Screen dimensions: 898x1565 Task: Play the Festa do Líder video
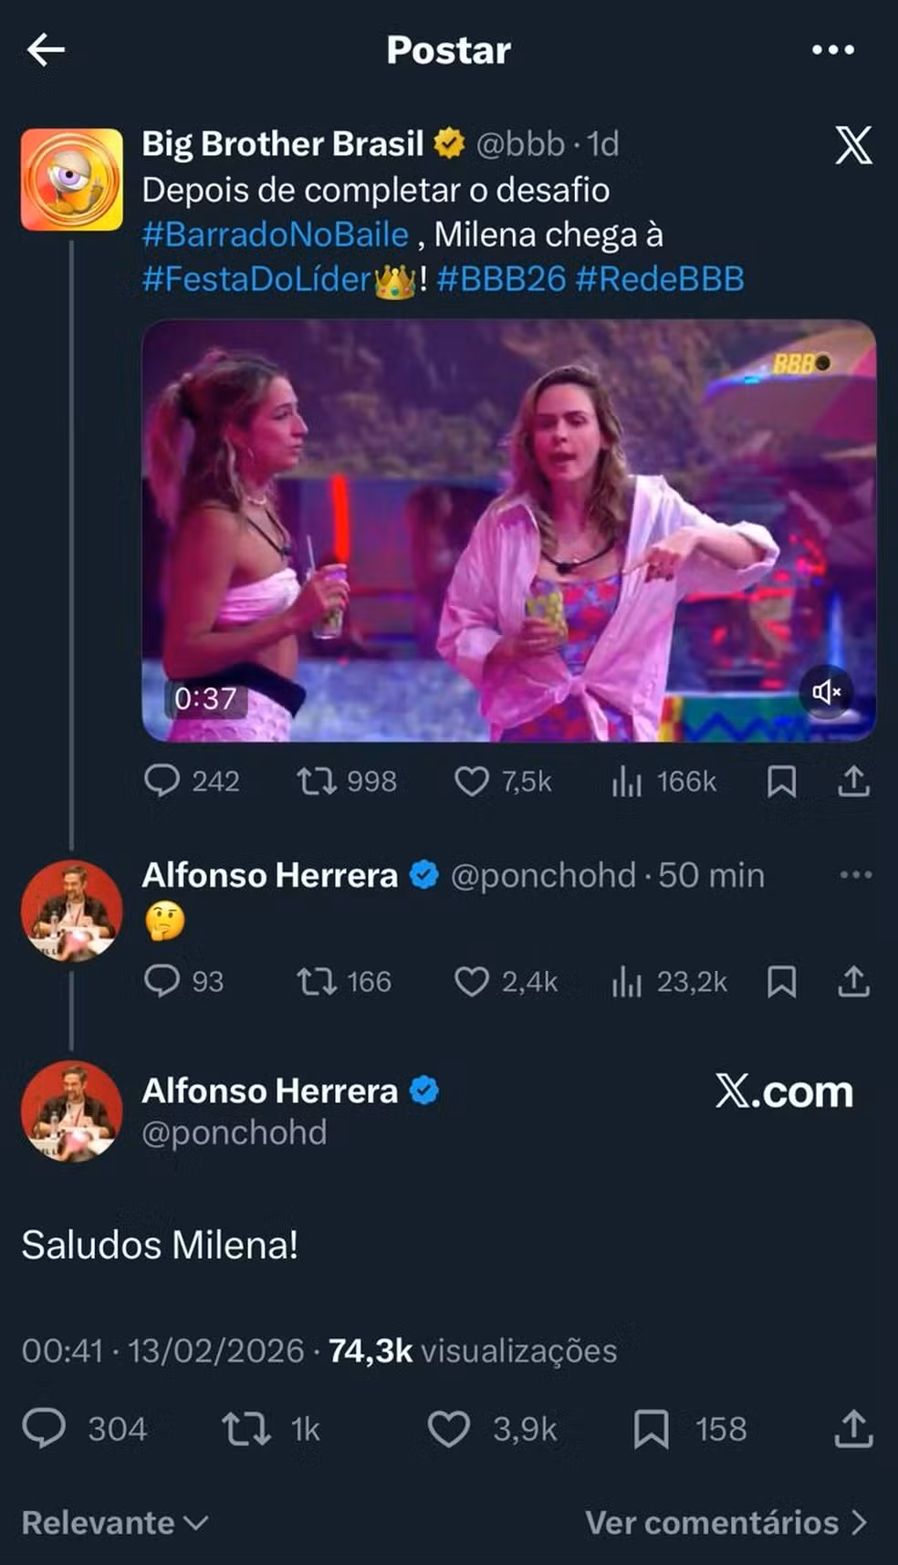508,530
